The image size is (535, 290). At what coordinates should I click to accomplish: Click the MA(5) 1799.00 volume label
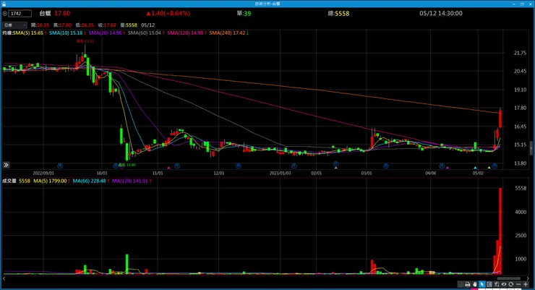51,182
